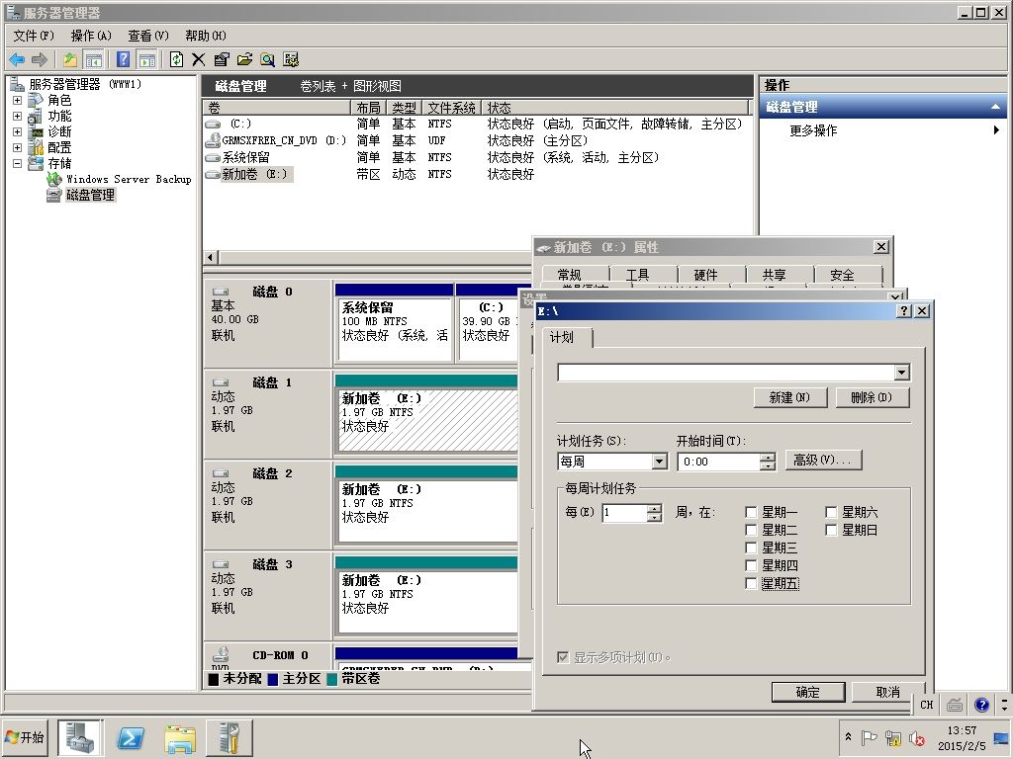Image resolution: width=1013 pixels, height=759 pixels.
Task: Click the 开始 Start button
Action: (x=25, y=737)
